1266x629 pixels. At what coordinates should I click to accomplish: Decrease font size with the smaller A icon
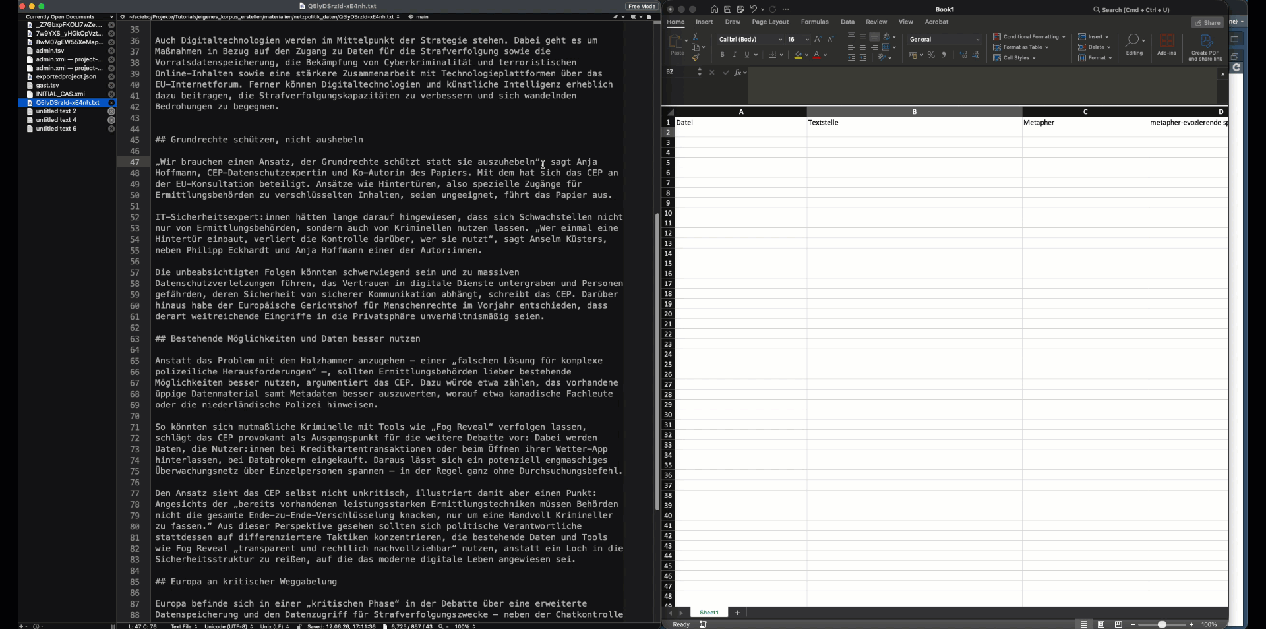(x=831, y=40)
